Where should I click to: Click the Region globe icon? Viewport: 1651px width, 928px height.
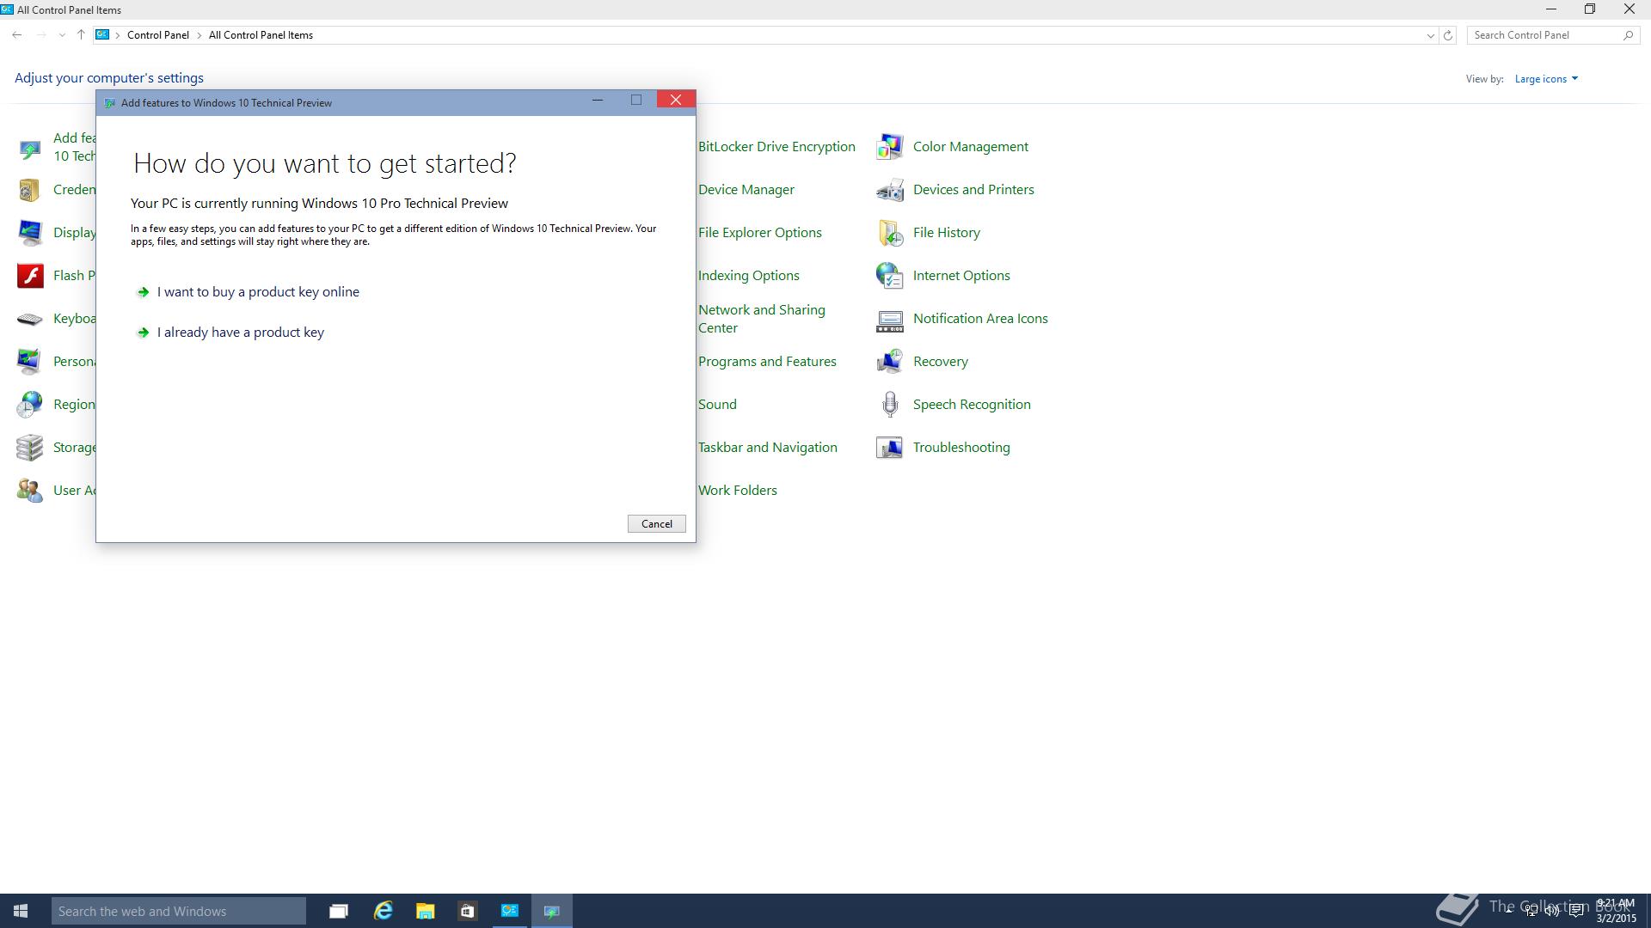(30, 405)
